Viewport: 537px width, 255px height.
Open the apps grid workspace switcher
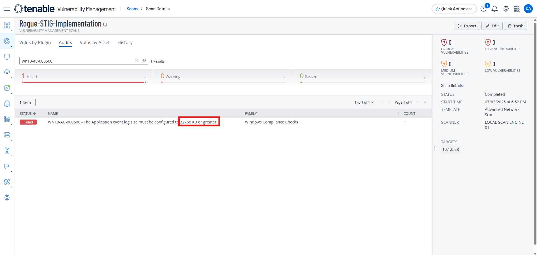click(517, 9)
